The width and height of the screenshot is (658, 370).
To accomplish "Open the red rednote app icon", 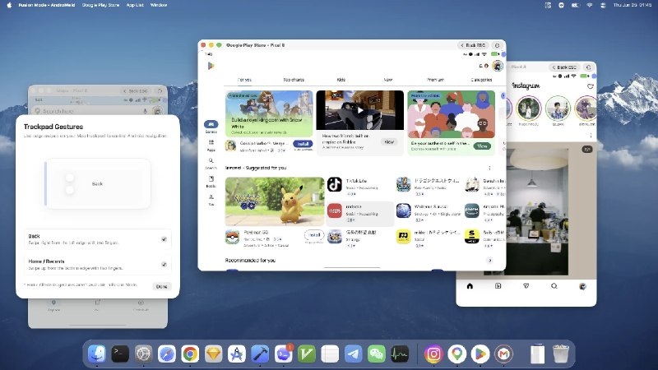I will [x=335, y=210].
